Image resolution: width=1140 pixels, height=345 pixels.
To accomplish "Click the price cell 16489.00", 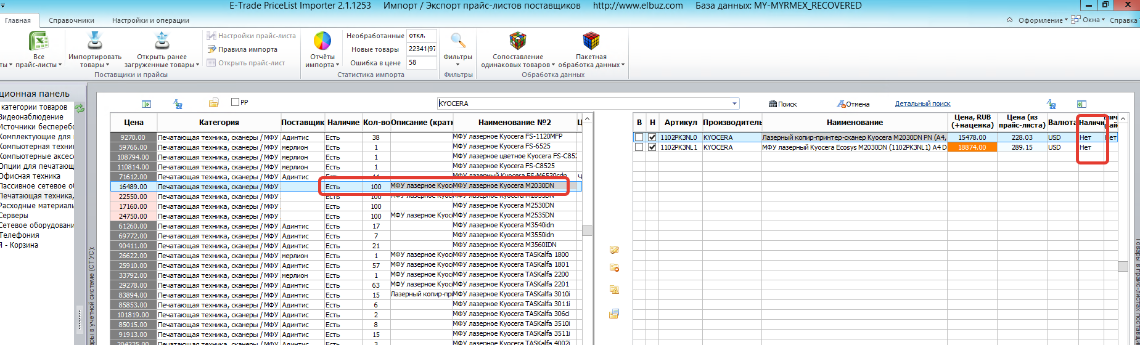I will [134, 187].
